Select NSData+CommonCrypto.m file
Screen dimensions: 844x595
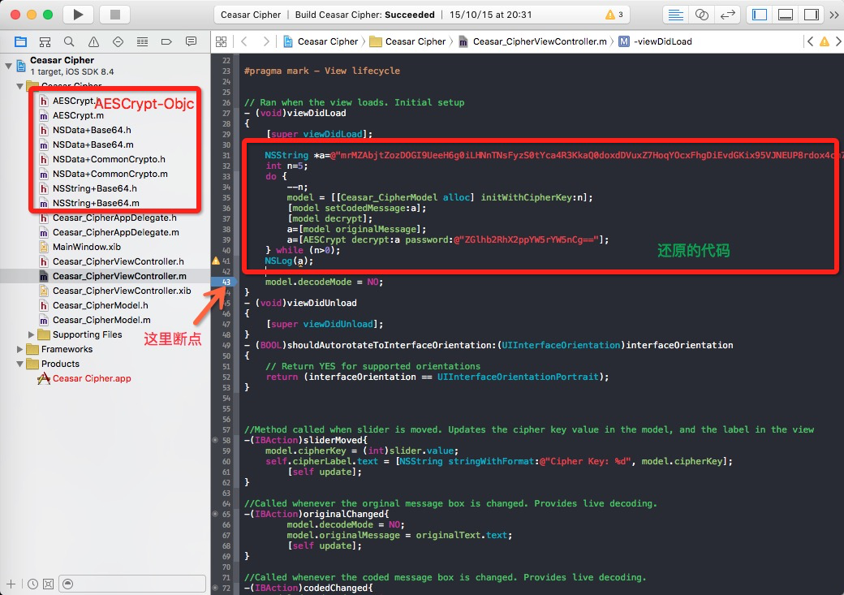(x=110, y=174)
